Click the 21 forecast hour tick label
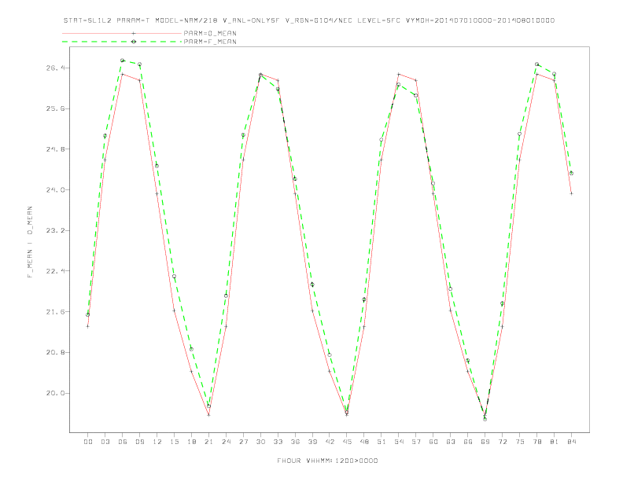This screenshot has width=623, height=481. 208,442
